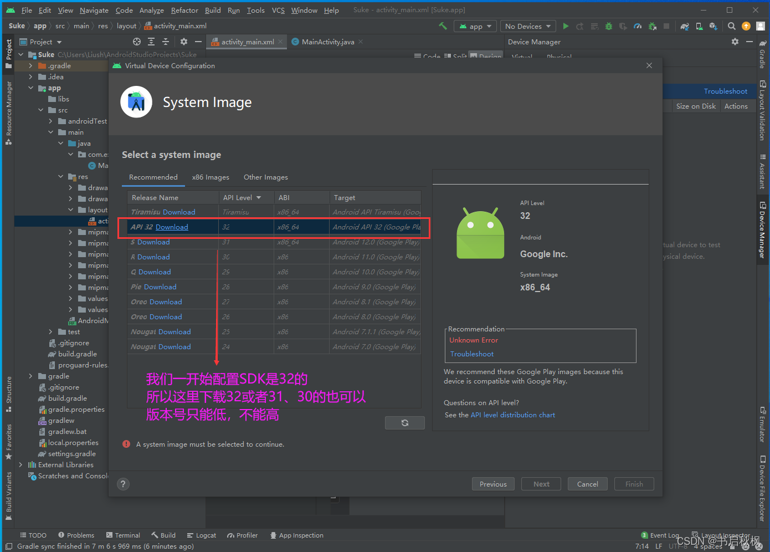770x552 pixels.
Task: Click the user account avatar icon
Action: click(x=761, y=26)
